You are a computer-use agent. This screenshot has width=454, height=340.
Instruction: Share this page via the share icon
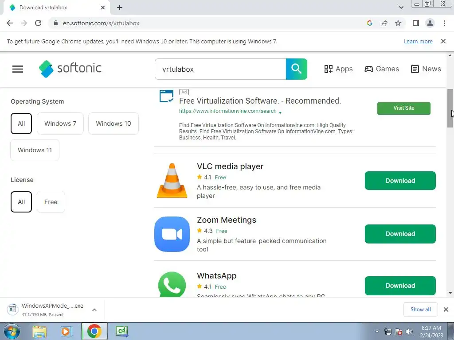coord(384,23)
